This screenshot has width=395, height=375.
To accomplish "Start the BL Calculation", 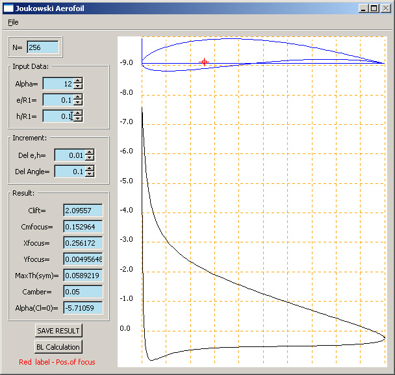I will click(58, 347).
